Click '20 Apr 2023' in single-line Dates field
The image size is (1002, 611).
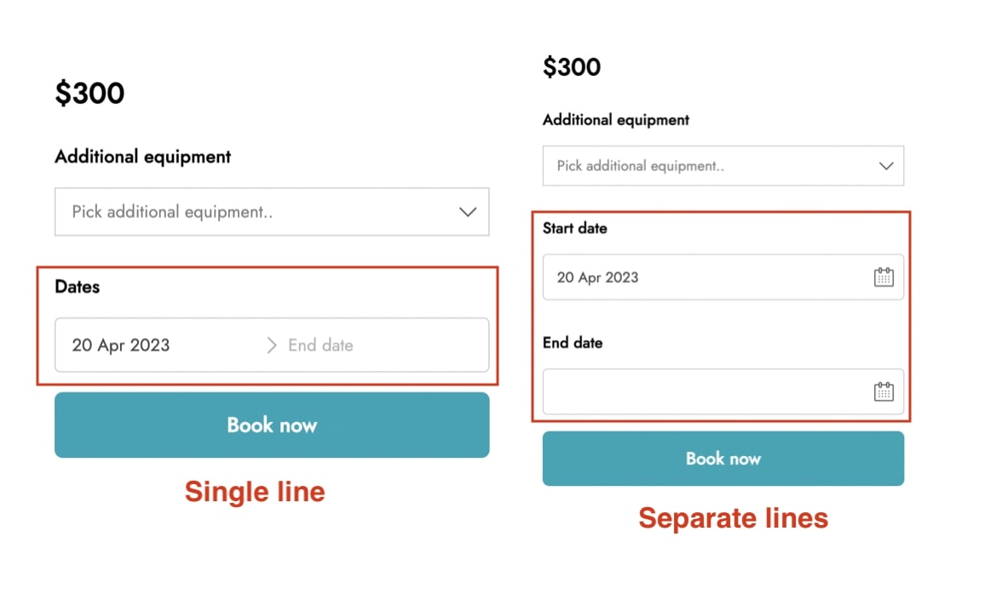121,345
